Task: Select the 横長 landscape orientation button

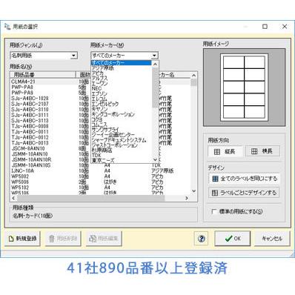Action: 262,151
